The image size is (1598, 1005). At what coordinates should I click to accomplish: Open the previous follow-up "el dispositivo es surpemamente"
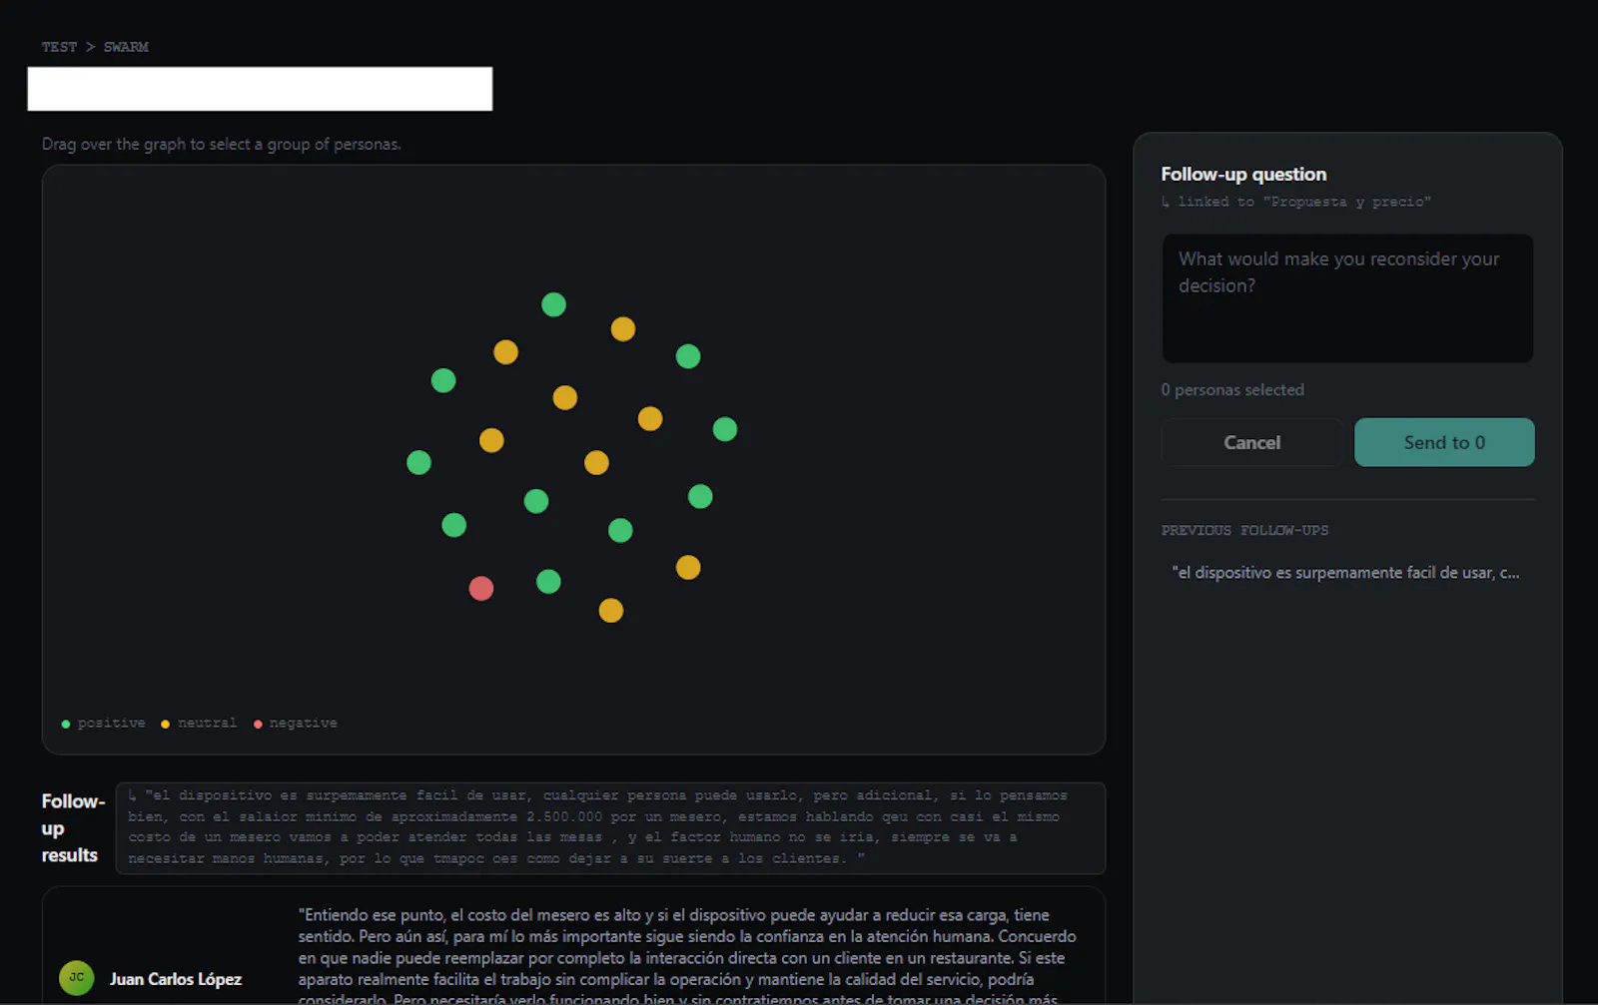[x=1345, y=573]
